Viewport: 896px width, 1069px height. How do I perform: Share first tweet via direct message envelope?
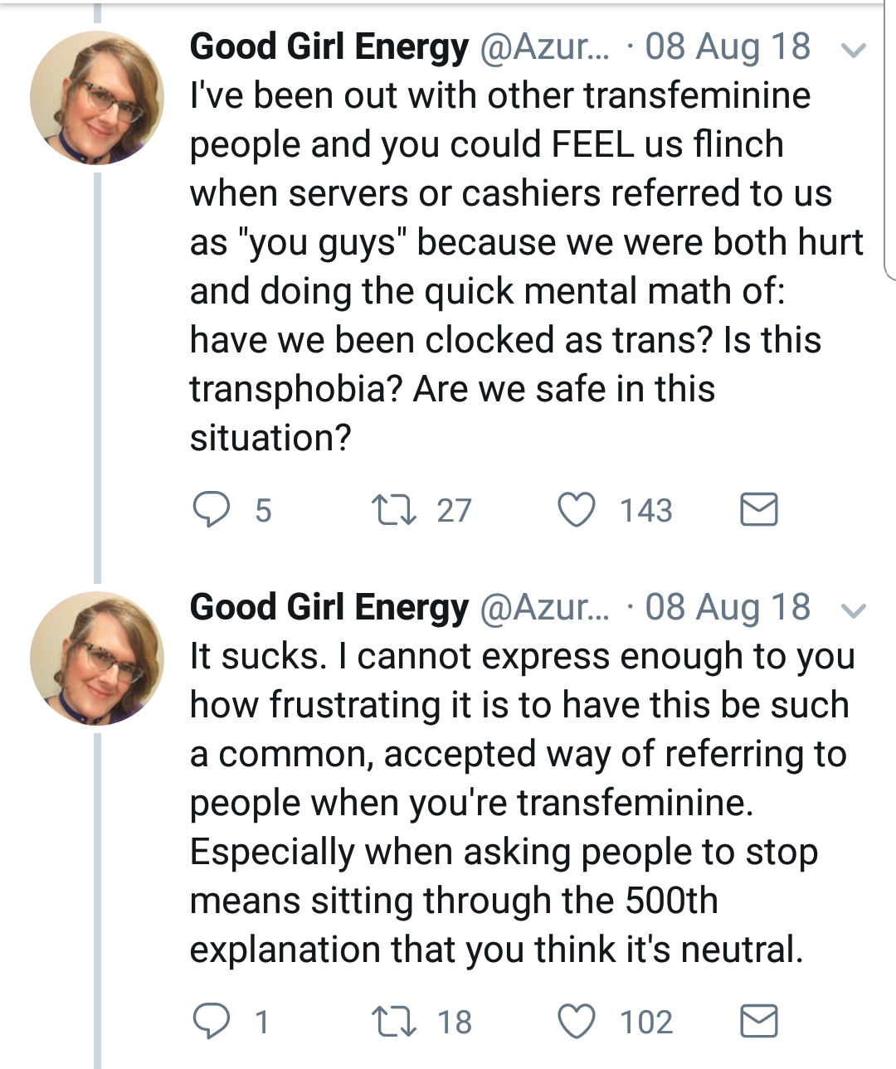pos(758,509)
